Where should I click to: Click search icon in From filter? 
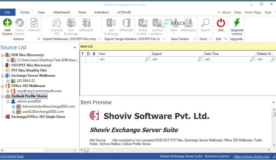147,59
